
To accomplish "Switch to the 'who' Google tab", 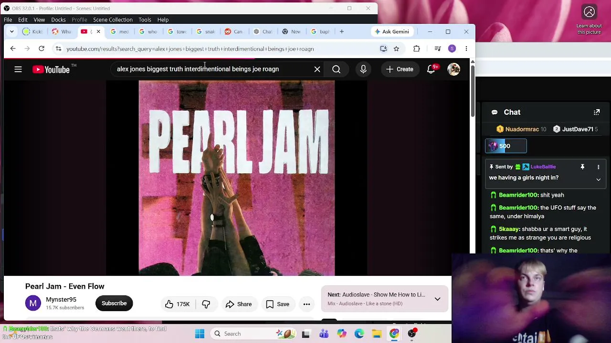I will pyautogui.click(x=148, y=31).
